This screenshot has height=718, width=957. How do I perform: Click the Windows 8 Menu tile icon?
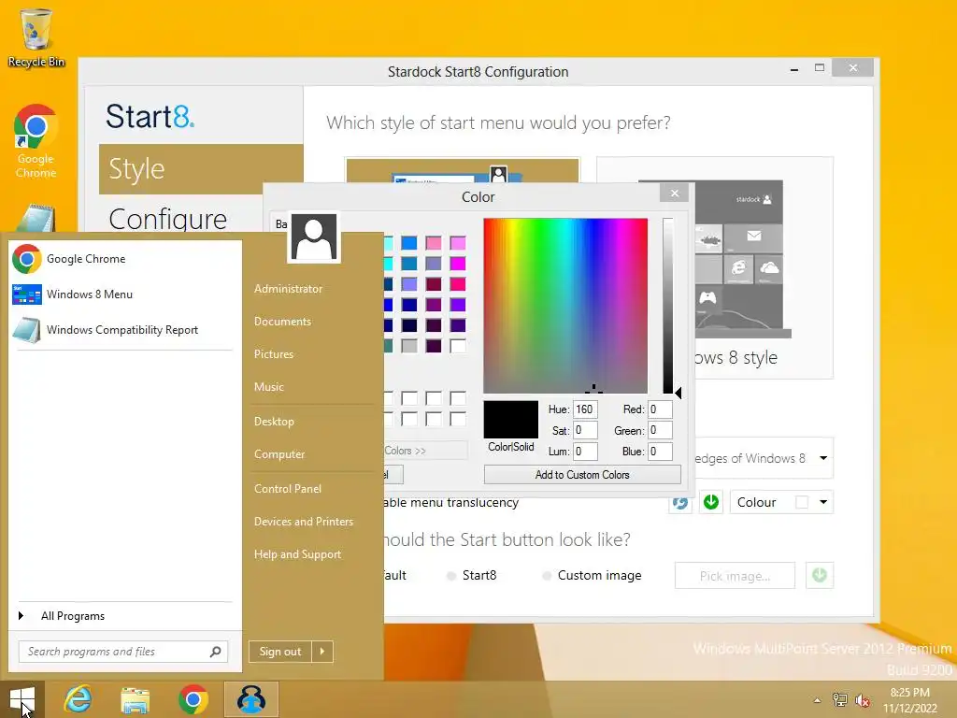pos(27,294)
